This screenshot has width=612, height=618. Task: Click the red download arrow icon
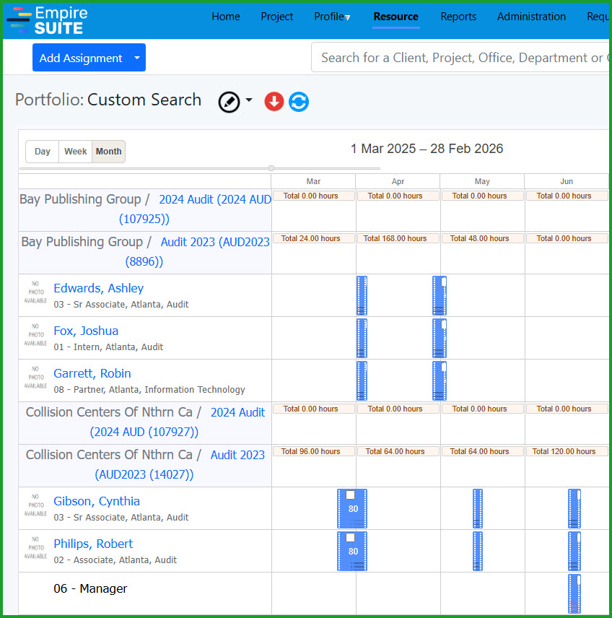point(274,102)
